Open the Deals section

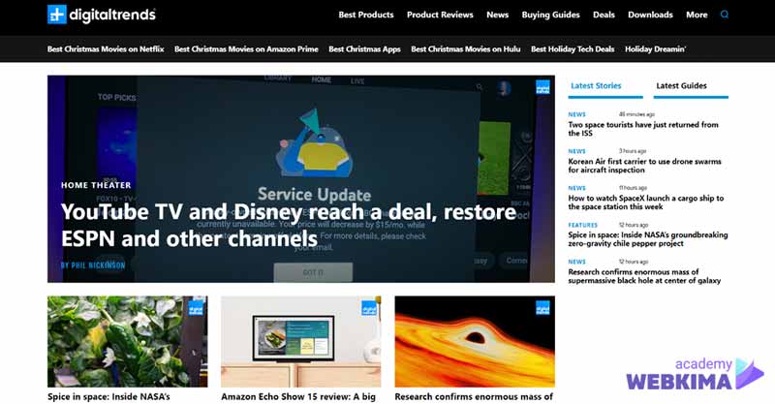(604, 15)
